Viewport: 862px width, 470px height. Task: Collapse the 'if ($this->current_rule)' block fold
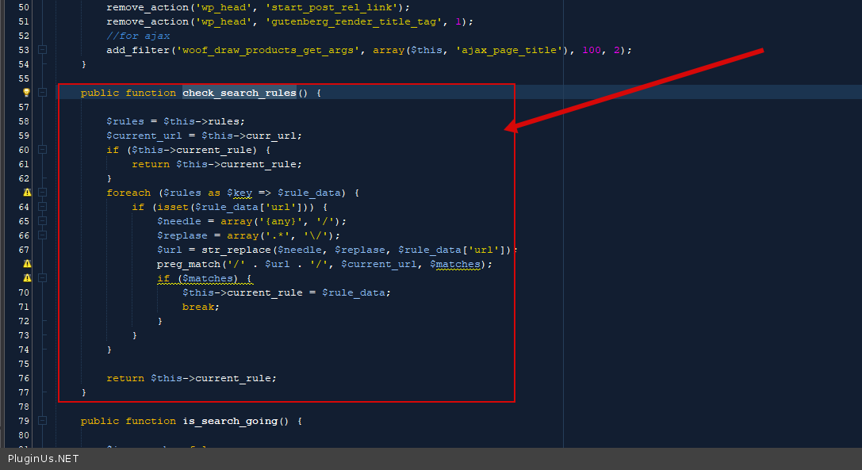coord(42,150)
